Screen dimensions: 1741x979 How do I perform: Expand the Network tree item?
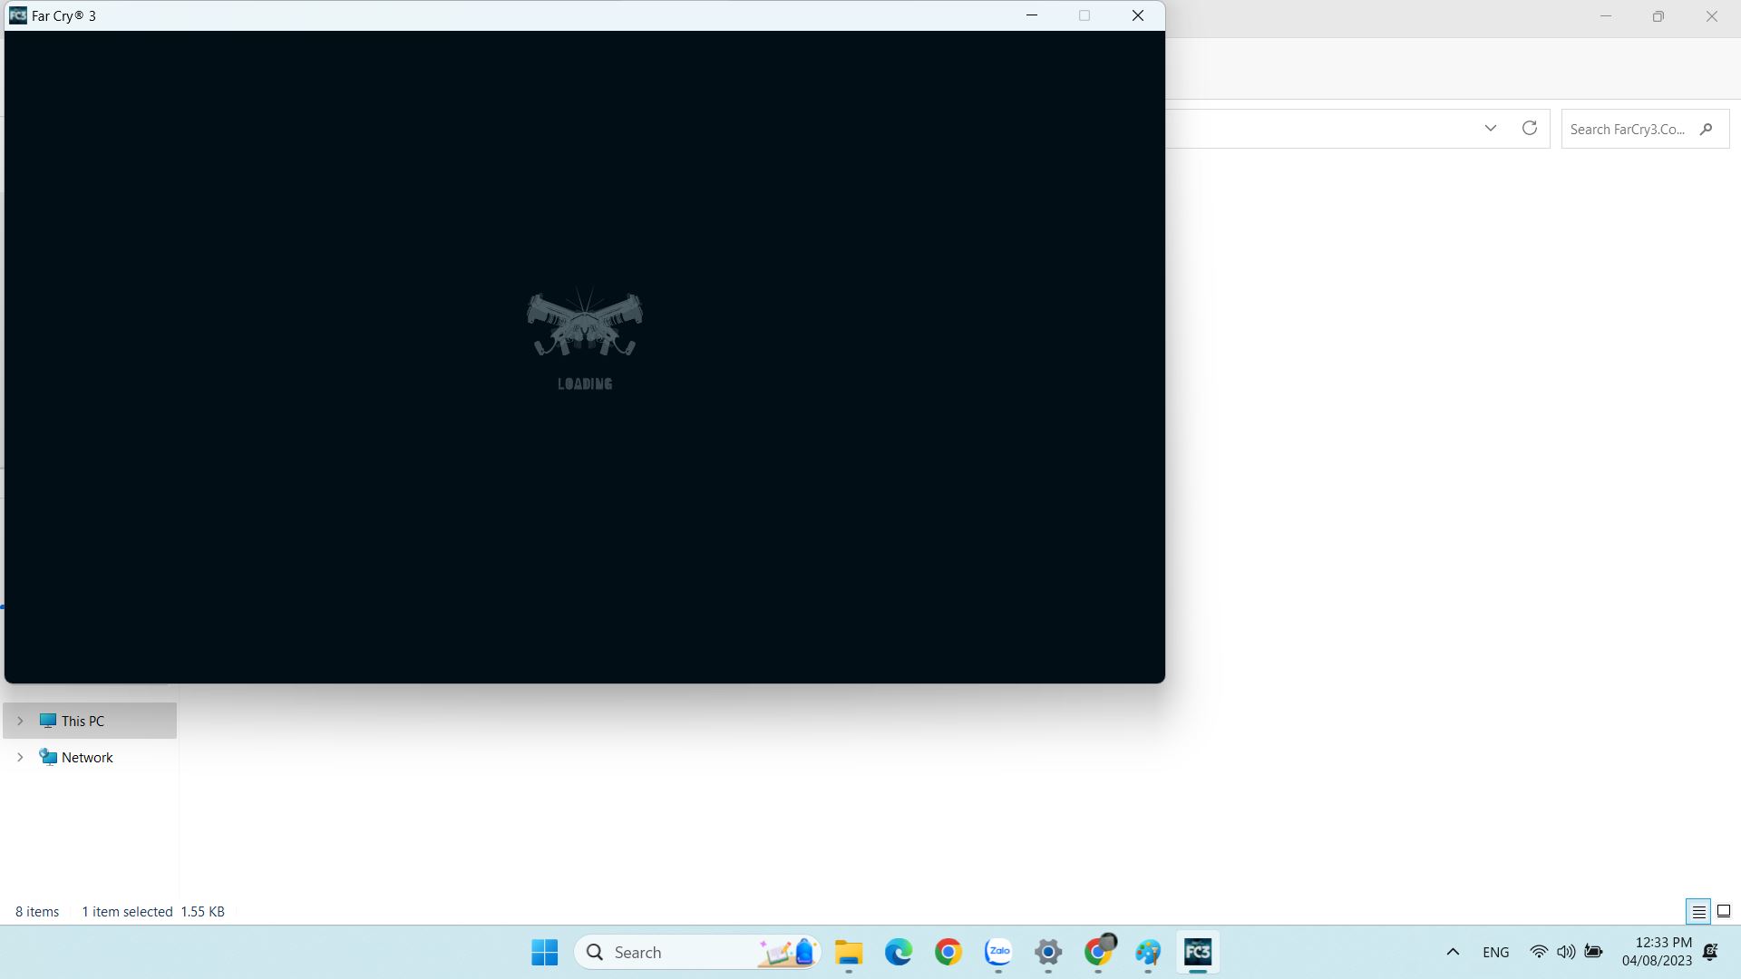pyautogui.click(x=19, y=757)
